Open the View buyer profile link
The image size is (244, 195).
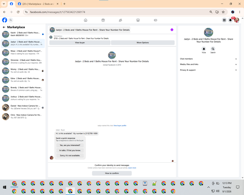[120, 125]
